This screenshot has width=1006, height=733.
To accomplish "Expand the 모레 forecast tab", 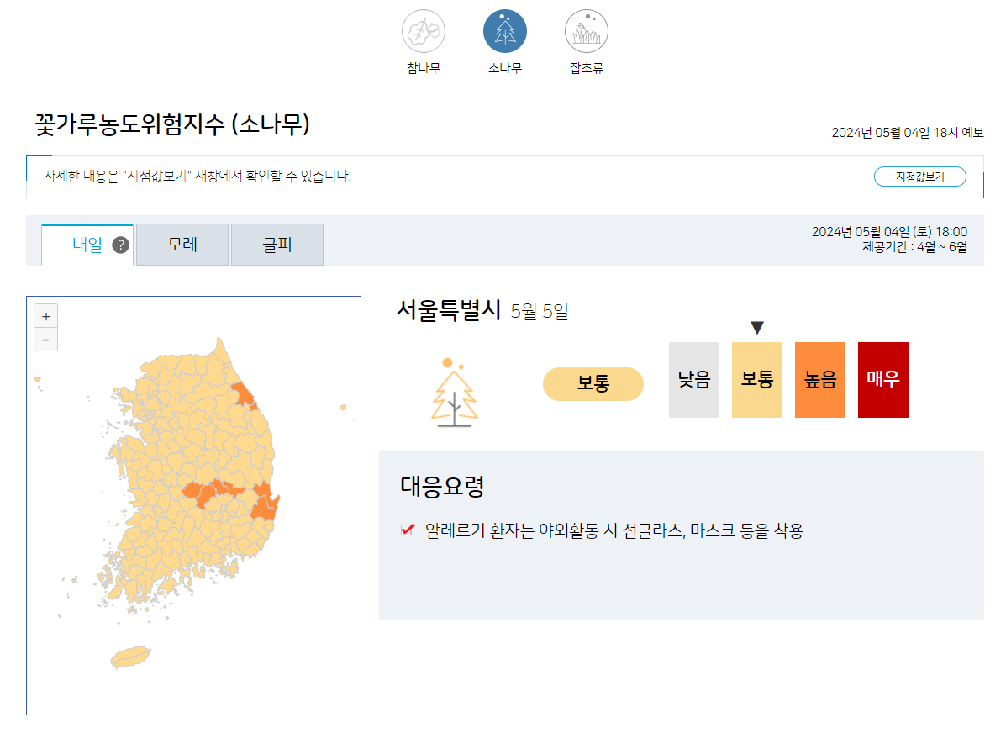I will 182,244.
